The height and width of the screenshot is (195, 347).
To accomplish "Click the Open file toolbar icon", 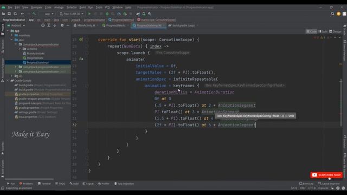I will (3, 14).
